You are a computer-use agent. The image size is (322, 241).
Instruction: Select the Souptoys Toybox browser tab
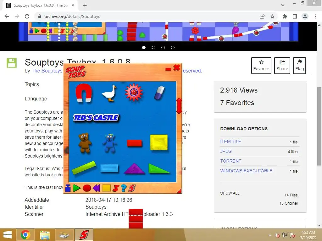point(40,5)
